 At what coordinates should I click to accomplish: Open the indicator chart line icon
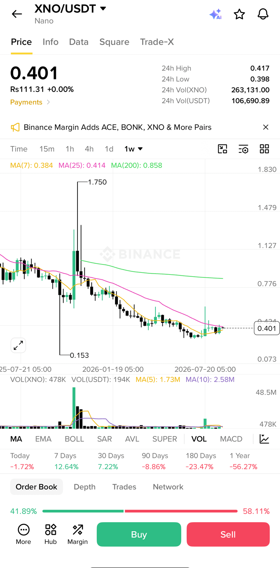tap(264, 439)
